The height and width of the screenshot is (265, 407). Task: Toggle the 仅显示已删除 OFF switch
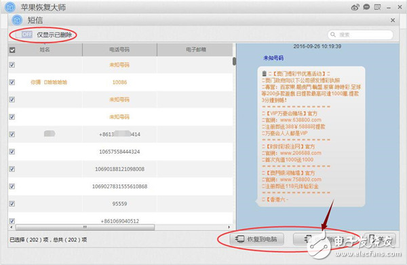coord(24,35)
